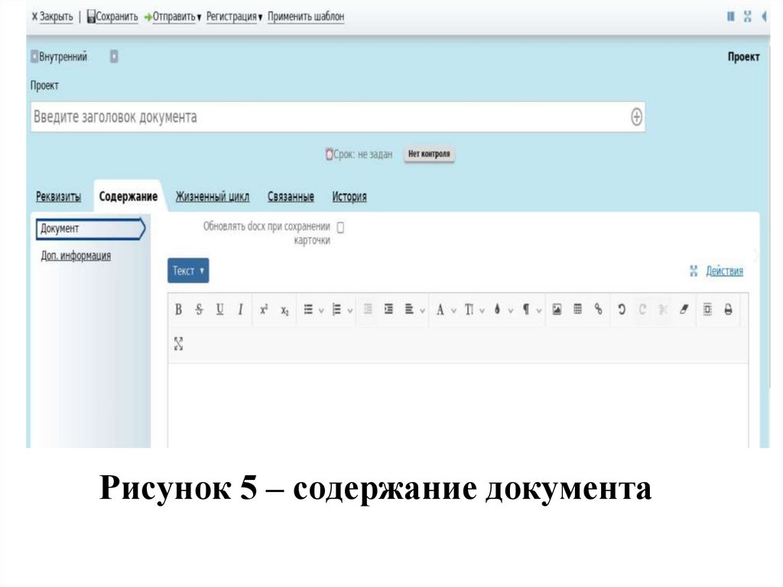
Task: Click small square button after Внутренний
Action: click(x=114, y=57)
